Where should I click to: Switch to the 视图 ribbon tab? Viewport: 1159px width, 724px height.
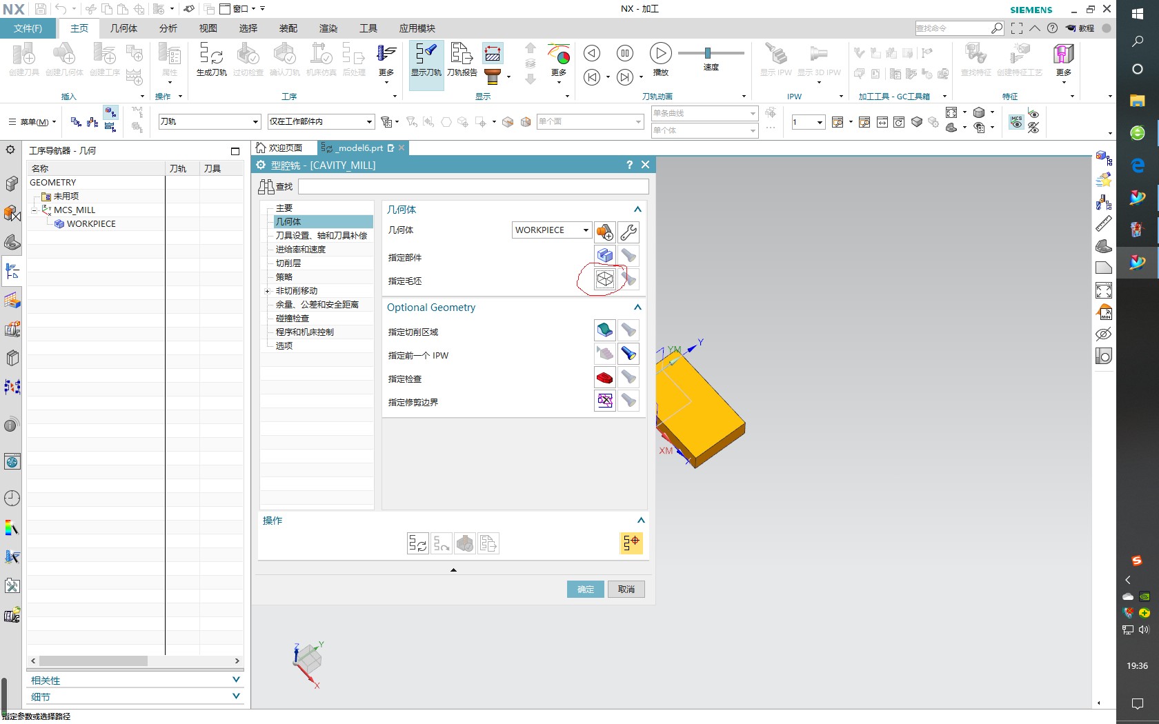pyautogui.click(x=208, y=28)
